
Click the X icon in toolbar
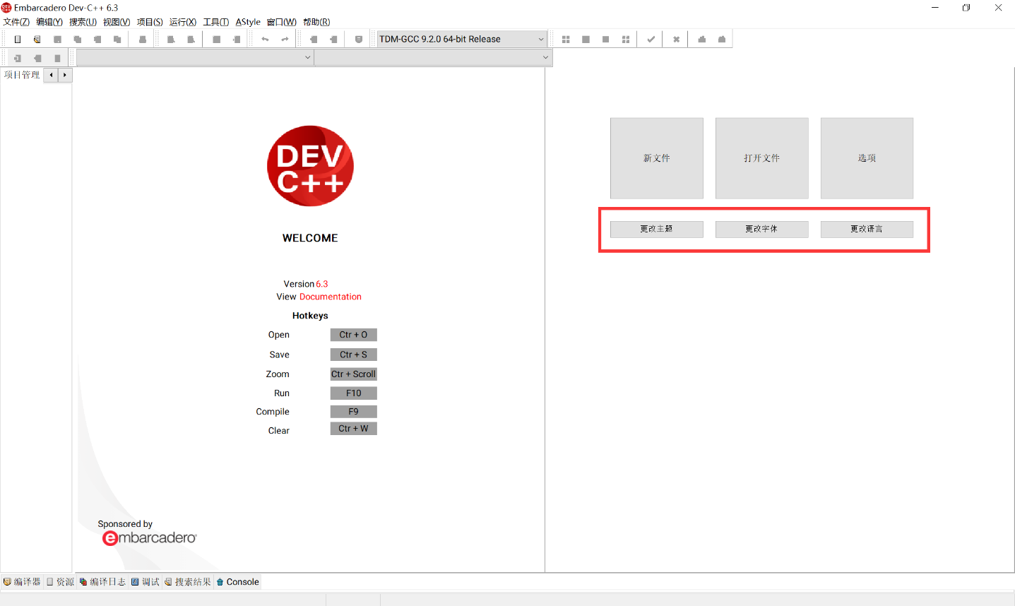(676, 40)
